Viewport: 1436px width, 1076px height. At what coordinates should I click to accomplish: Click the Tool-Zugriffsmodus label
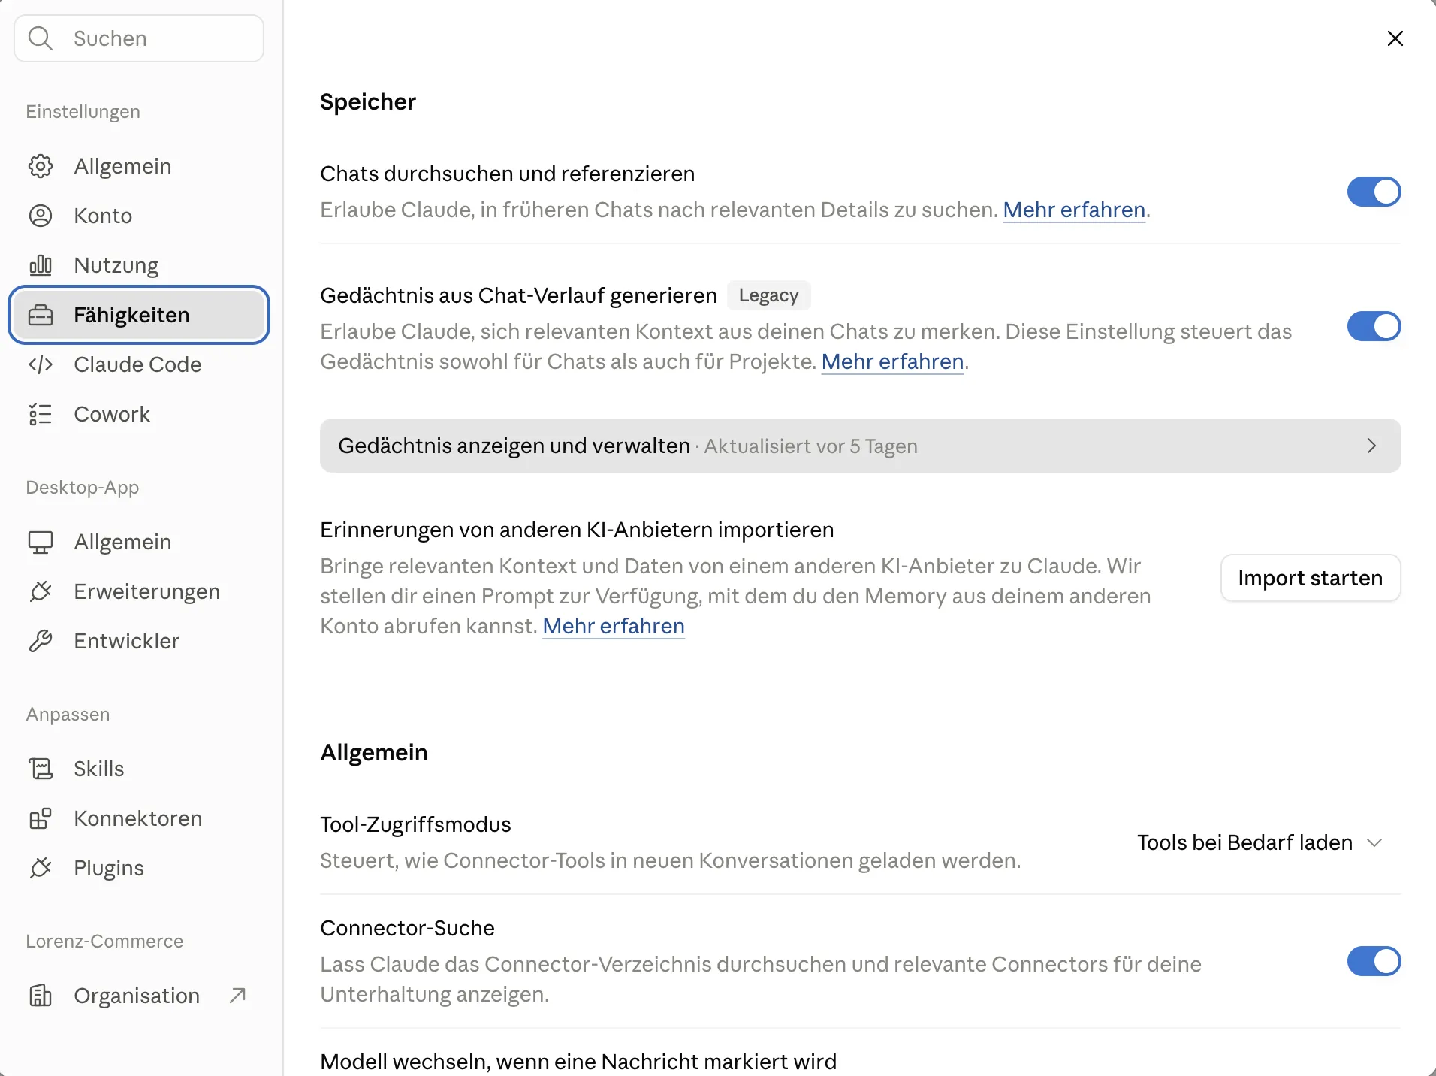click(415, 824)
